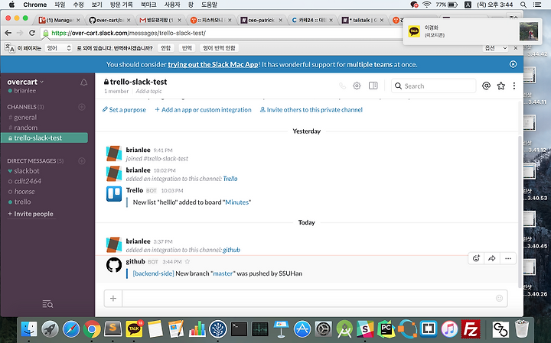Open starred items star icon
The image size is (551, 343).
click(501, 86)
